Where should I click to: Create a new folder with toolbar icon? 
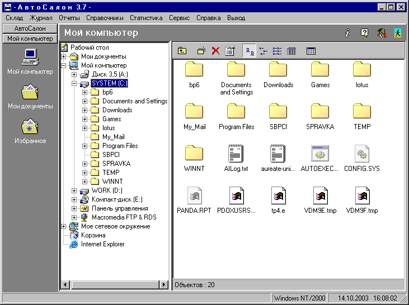(201, 51)
